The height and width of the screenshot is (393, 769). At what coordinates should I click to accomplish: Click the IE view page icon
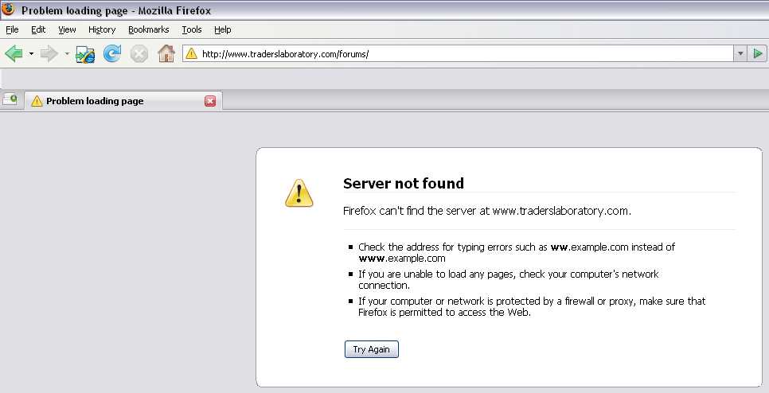(85, 54)
